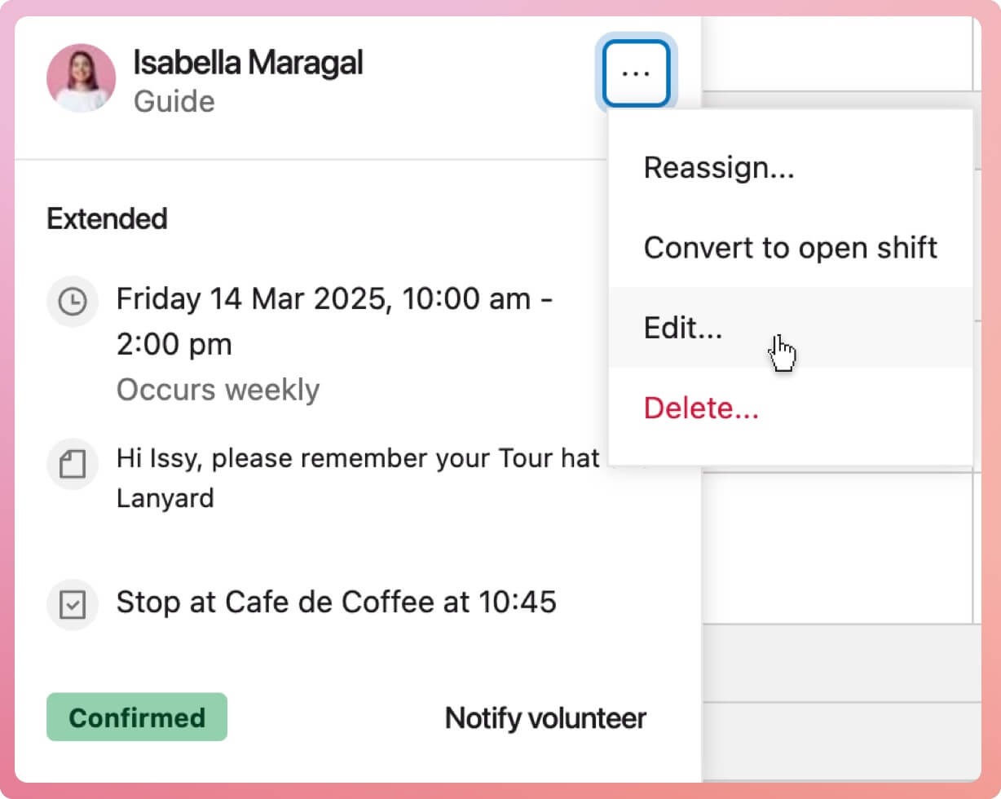Click Isabella Maragal's profile avatar

(x=81, y=77)
